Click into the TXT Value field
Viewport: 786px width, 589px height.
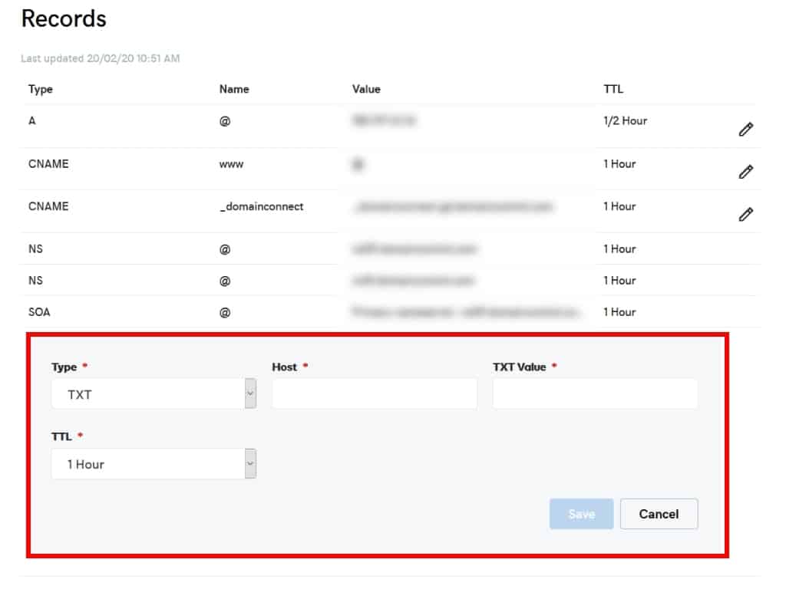595,393
